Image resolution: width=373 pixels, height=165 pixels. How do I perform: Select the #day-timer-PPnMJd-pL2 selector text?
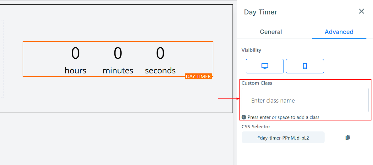(283, 138)
